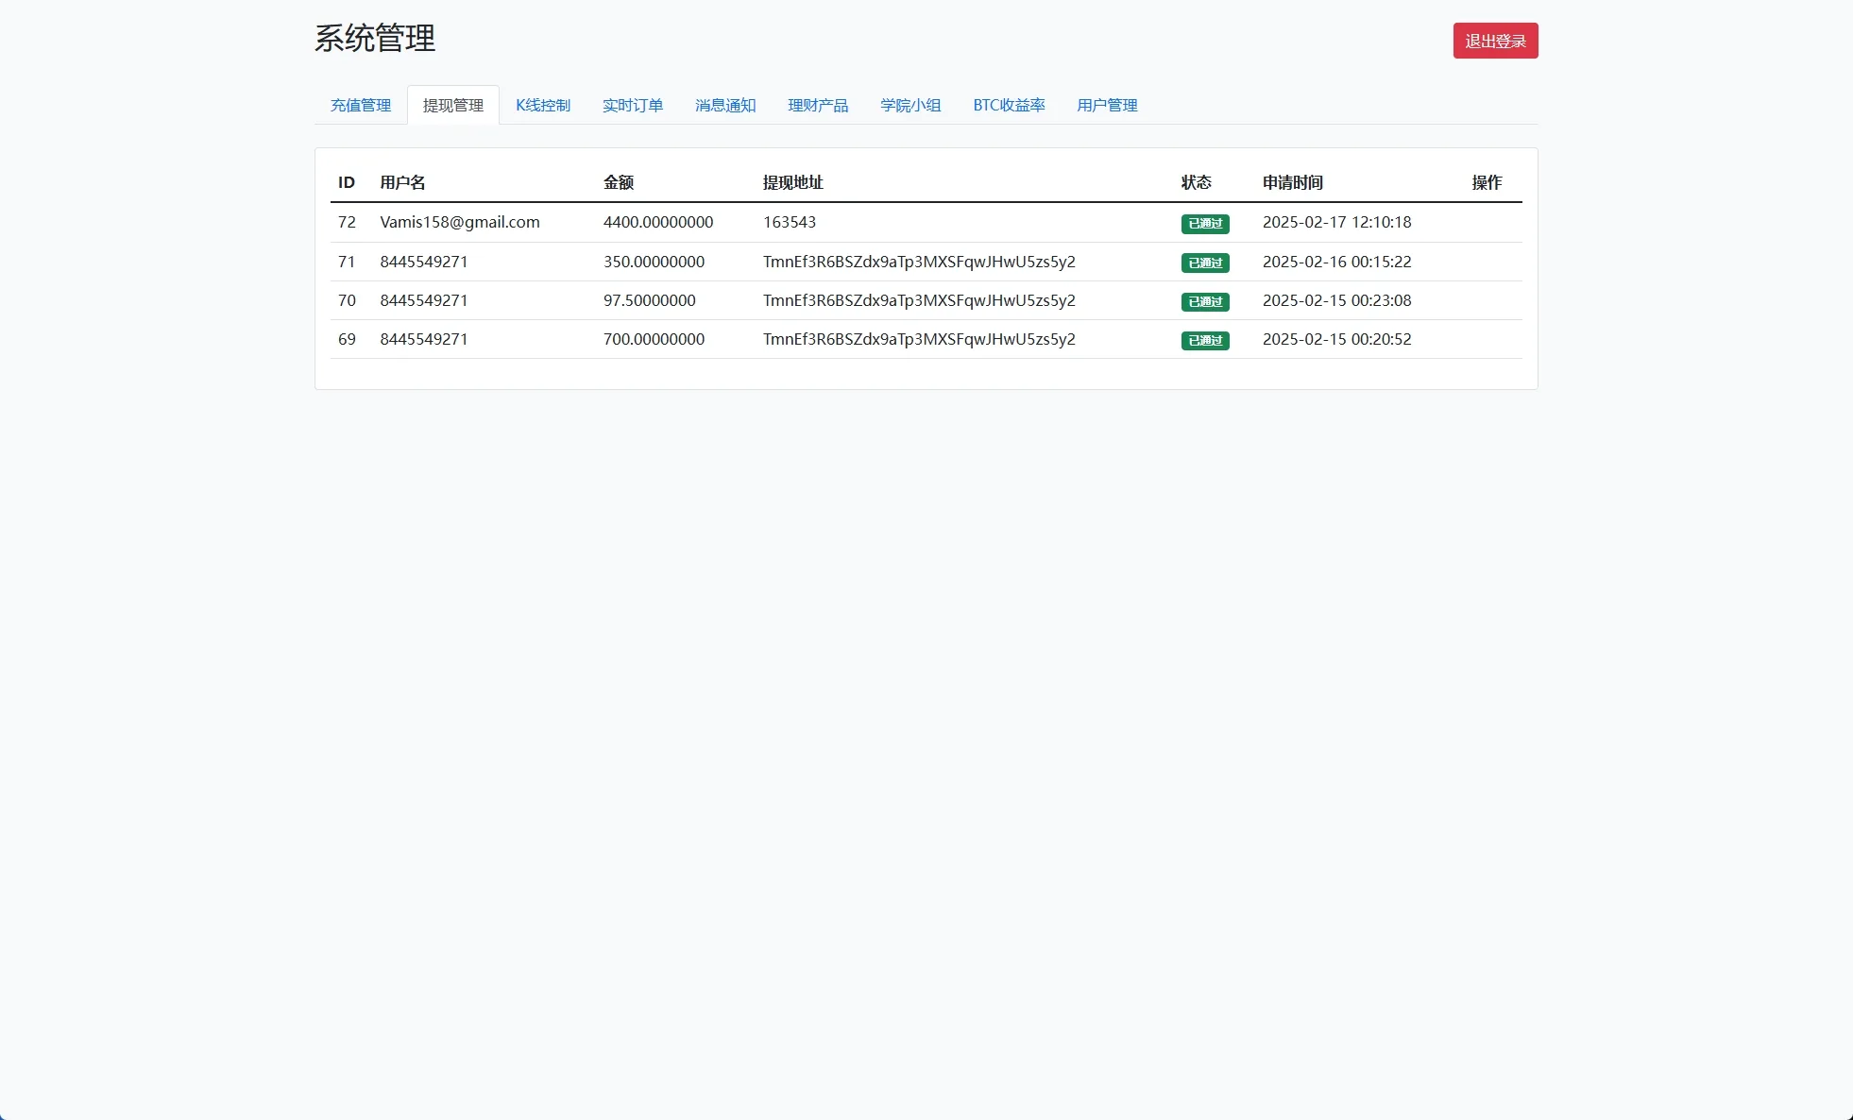Click the 已通过 status badge for ID 69
The image size is (1853, 1120).
click(x=1204, y=340)
